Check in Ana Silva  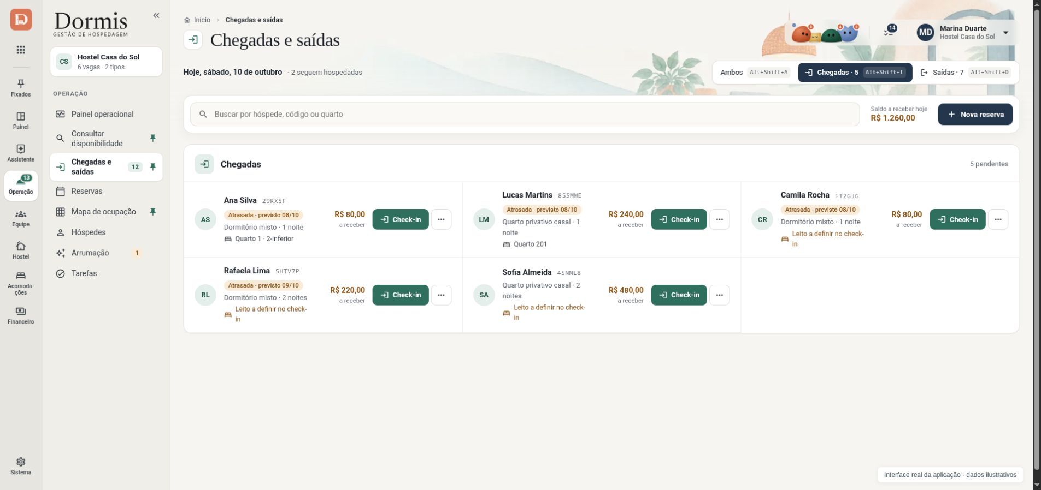[401, 219]
